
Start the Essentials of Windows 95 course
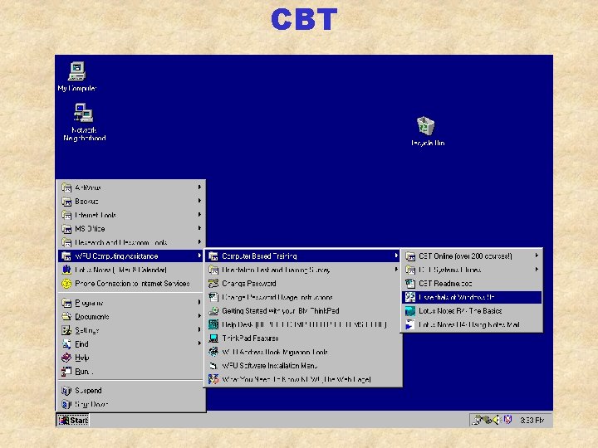[472, 297]
